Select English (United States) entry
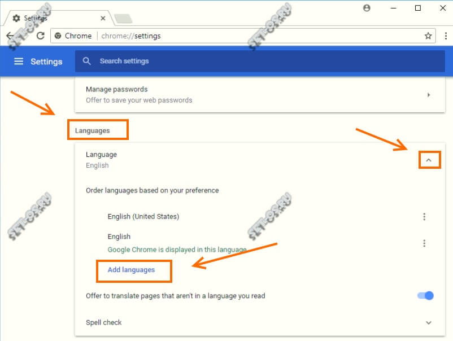This screenshot has height=341, width=453. pyautogui.click(x=143, y=217)
